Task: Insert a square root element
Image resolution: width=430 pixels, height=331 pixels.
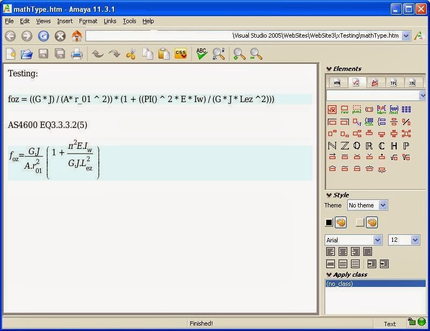Action: (394, 157)
